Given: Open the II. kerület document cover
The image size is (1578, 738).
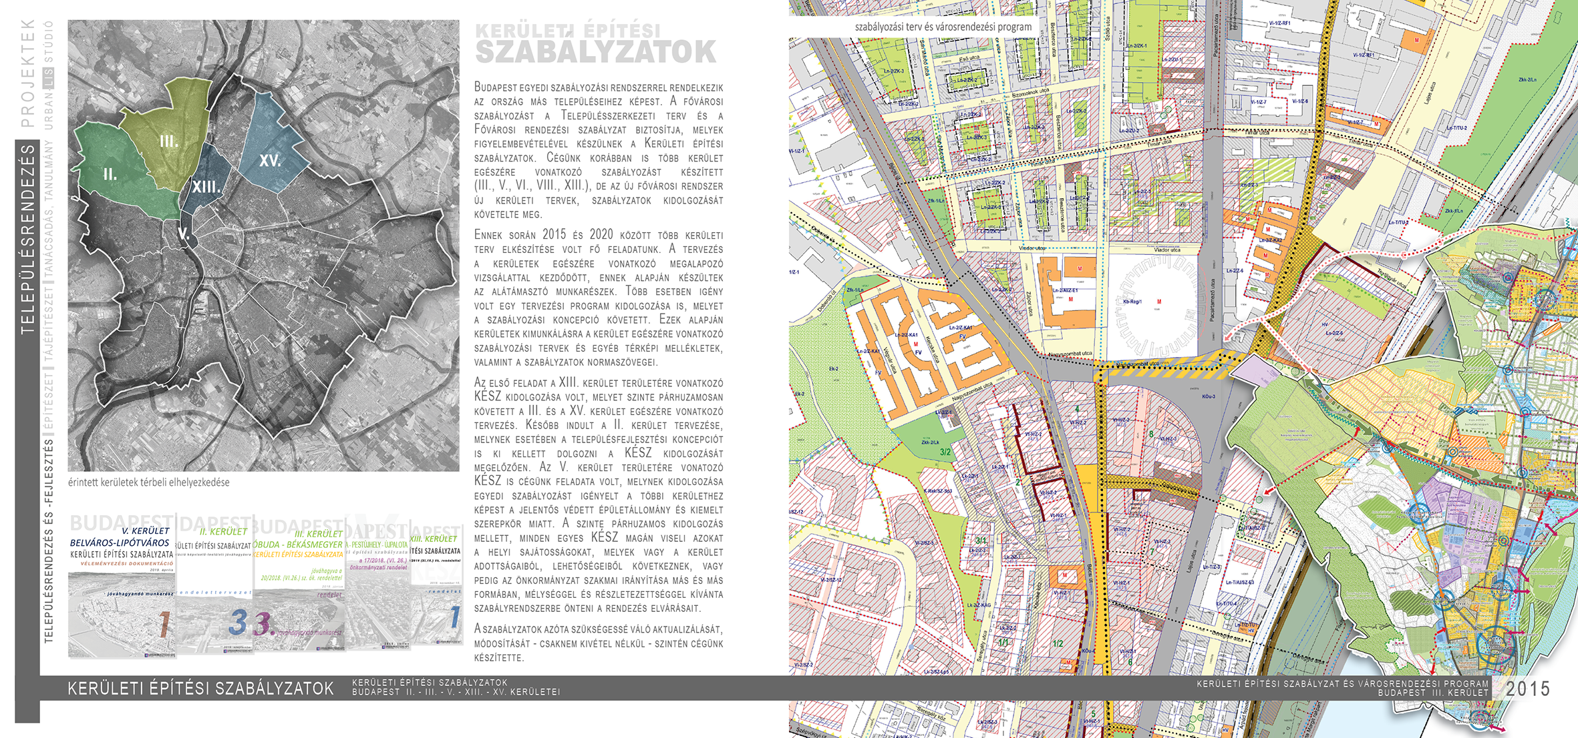Looking at the screenshot, I should 214,585.
